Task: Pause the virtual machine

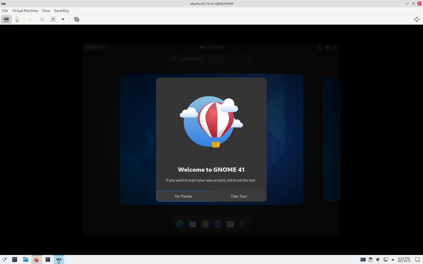Action: point(42,19)
